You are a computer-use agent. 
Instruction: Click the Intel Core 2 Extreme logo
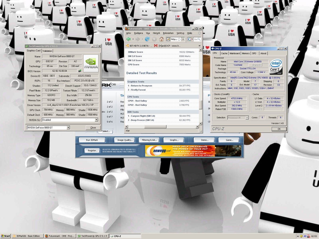[276, 67]
